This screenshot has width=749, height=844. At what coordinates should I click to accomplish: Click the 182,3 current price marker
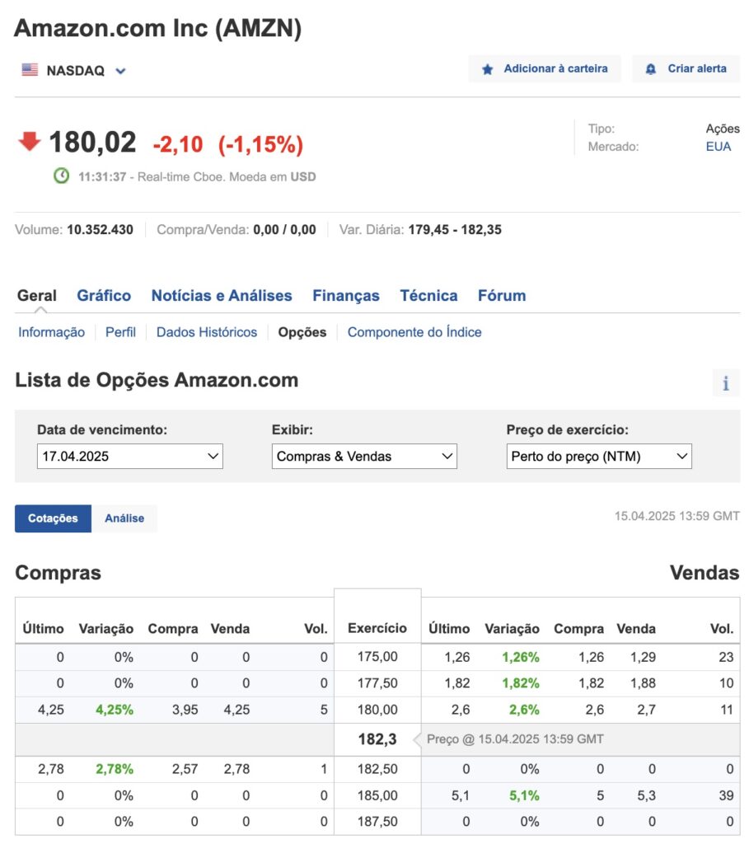click(377, 739)
